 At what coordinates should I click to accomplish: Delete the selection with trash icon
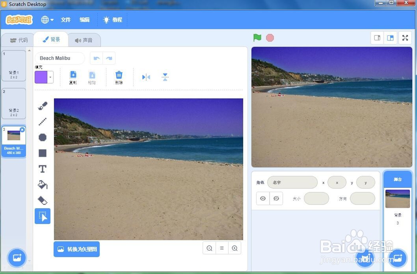[x=119, y=77]
